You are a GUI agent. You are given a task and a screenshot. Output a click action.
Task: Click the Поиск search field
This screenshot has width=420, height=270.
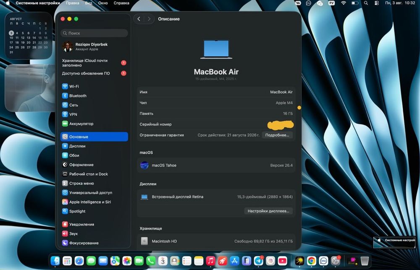point(94,33)
